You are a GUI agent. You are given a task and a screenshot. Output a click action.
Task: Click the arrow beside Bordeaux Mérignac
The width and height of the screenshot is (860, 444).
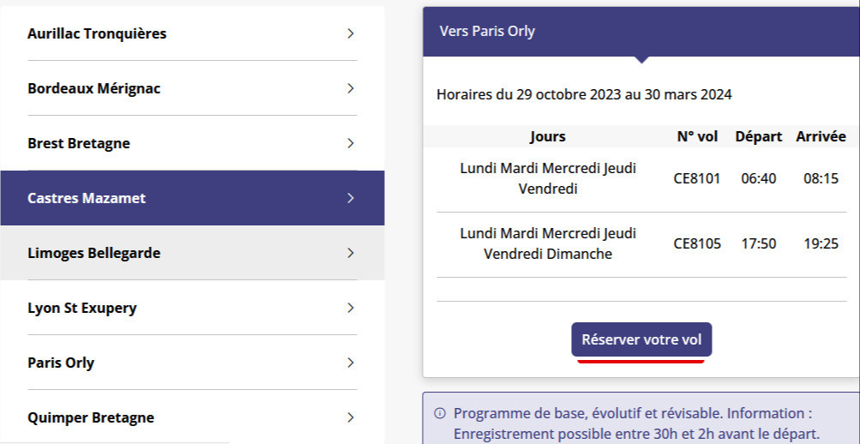tap(351, 88)
